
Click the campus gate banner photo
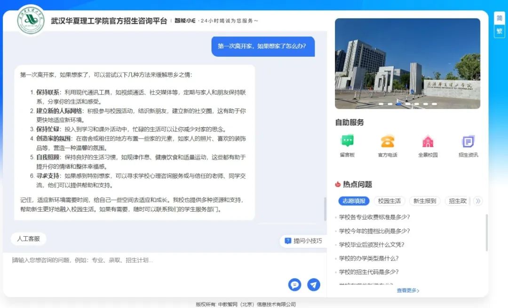tap(407, 63)
